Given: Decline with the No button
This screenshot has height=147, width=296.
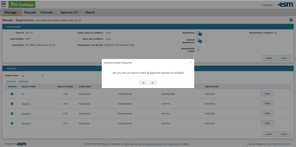Looking at the screenshot, I should click(x=153, y=83).
